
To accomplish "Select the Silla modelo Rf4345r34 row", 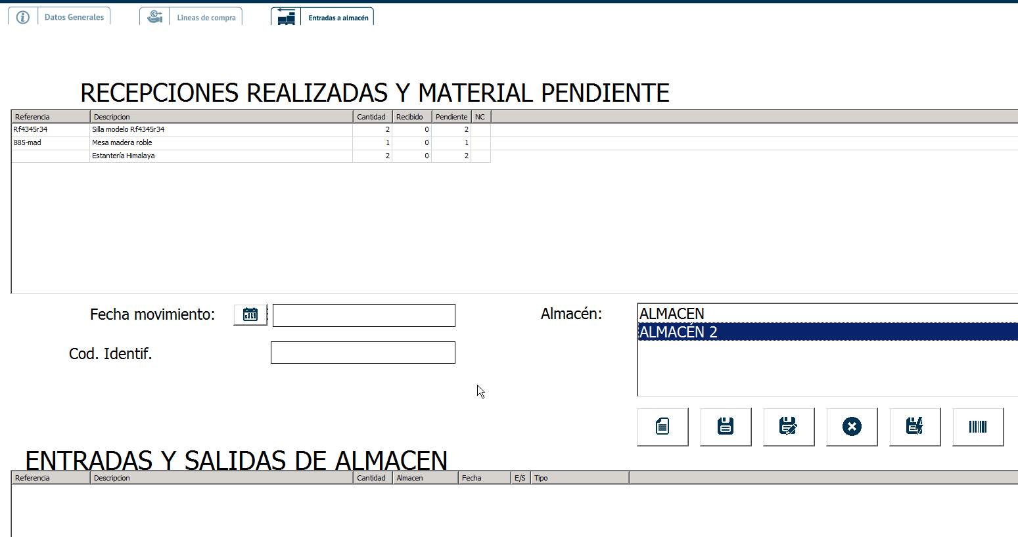I will 128,130.
